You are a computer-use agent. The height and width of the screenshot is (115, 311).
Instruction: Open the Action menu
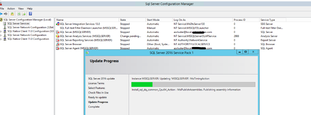tap(11, 9)
